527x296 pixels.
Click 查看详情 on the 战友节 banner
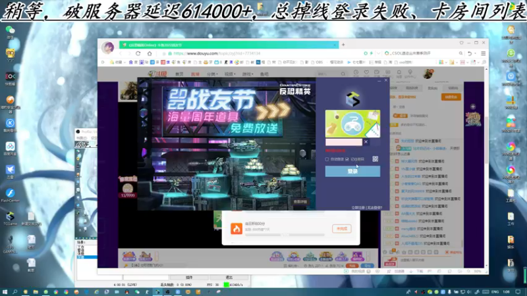(300, 202)
